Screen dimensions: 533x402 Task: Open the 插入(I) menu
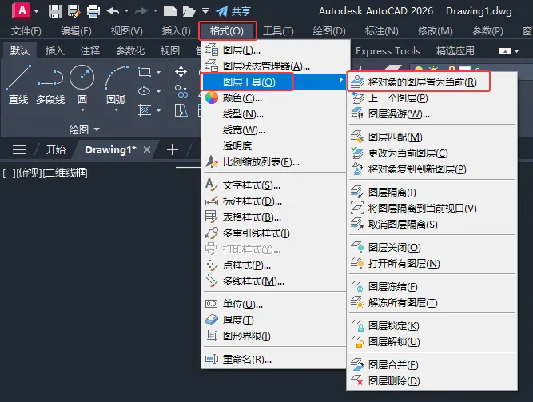(x=177, y=31)
